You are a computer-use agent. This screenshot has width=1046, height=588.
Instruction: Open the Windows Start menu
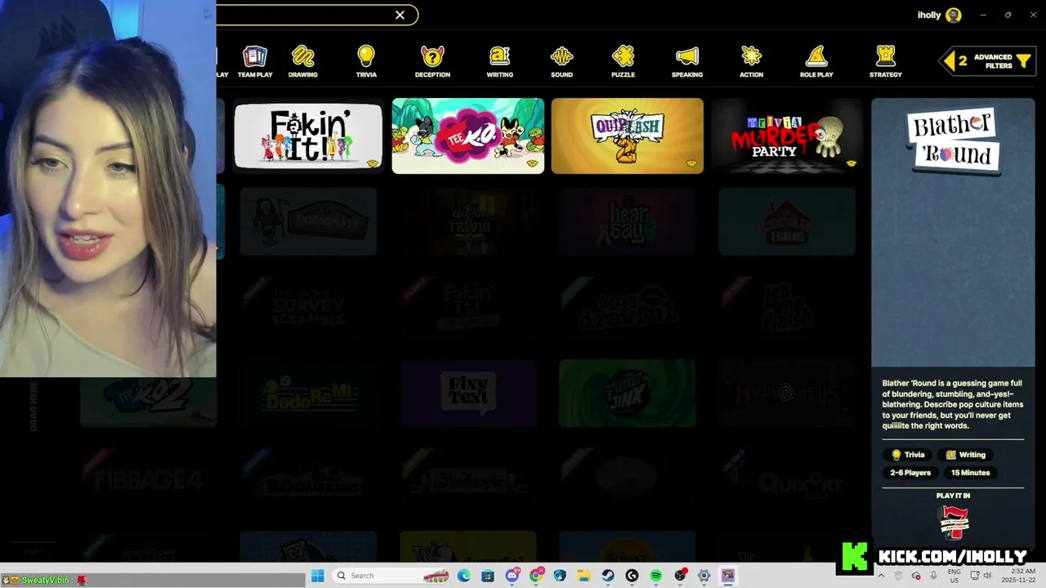coord(318,576)
